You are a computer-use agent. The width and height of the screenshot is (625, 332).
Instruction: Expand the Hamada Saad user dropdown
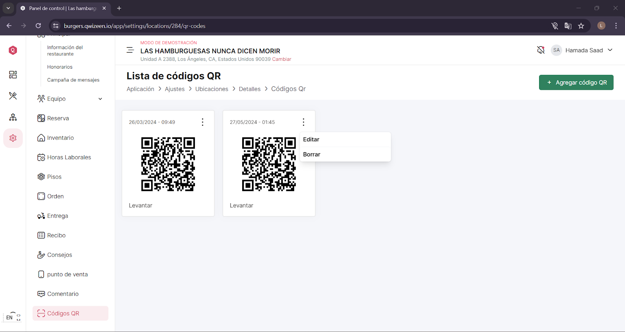click(x=610, y=50)
